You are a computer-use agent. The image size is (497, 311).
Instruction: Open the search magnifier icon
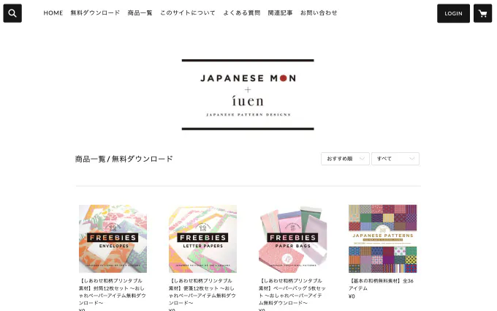click(12, 13)
